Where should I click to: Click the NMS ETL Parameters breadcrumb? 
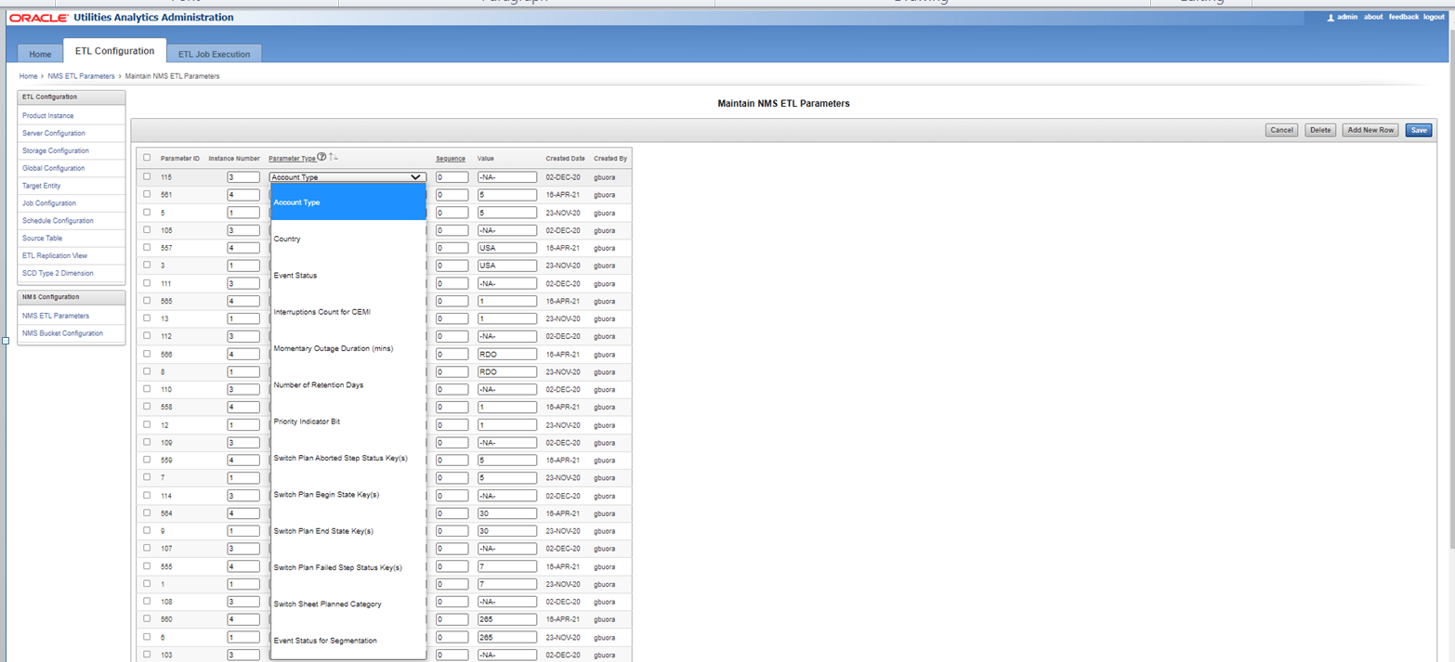click(x=81, y=75)
